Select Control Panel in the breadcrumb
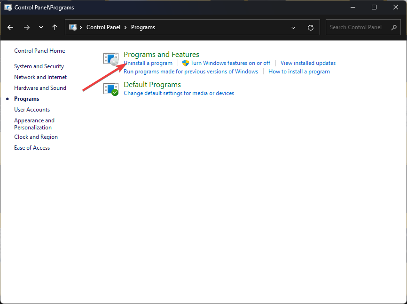This screenshot has width=407, height=304. coord(103,27)
